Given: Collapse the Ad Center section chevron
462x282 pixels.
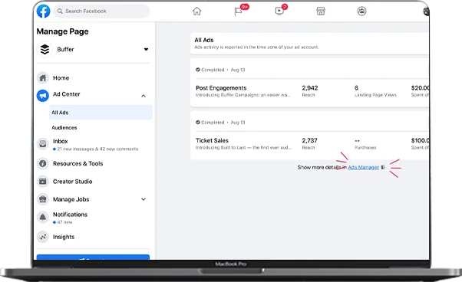Looking at the screenshot, I should (144, 96).
